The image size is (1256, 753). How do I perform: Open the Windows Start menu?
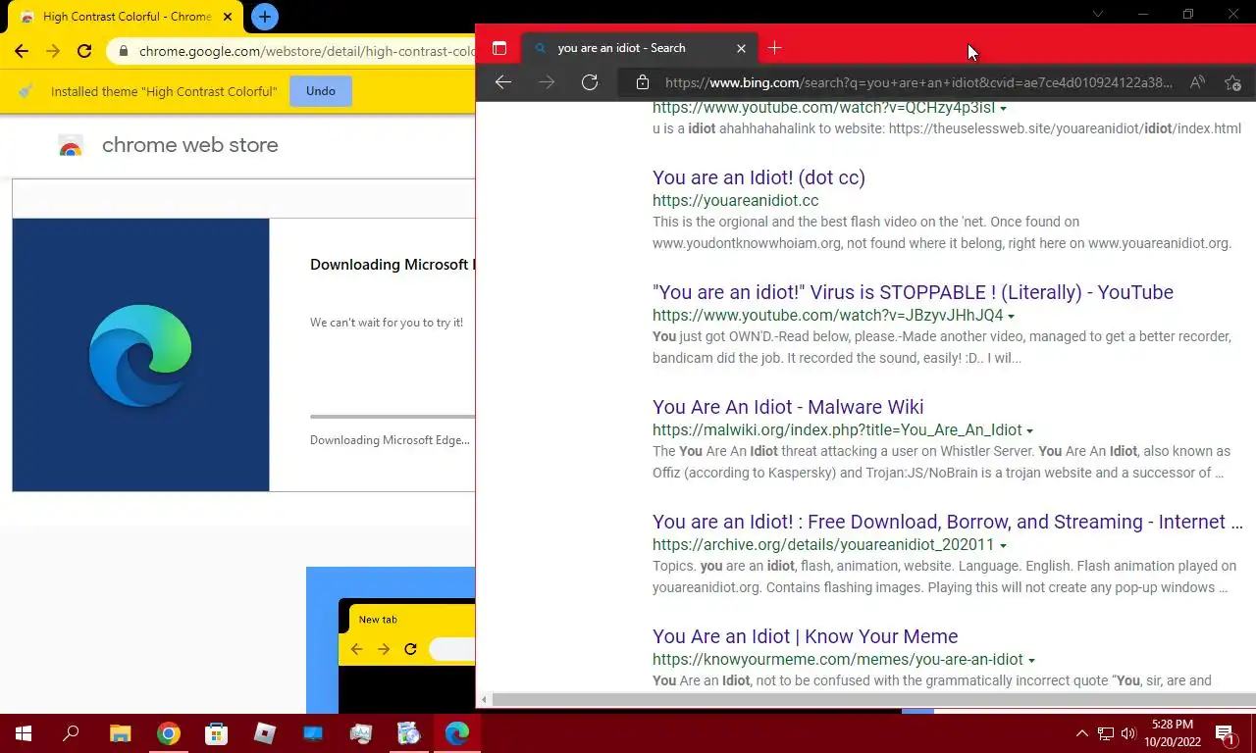pyautogui.click(x=24, y=733)
